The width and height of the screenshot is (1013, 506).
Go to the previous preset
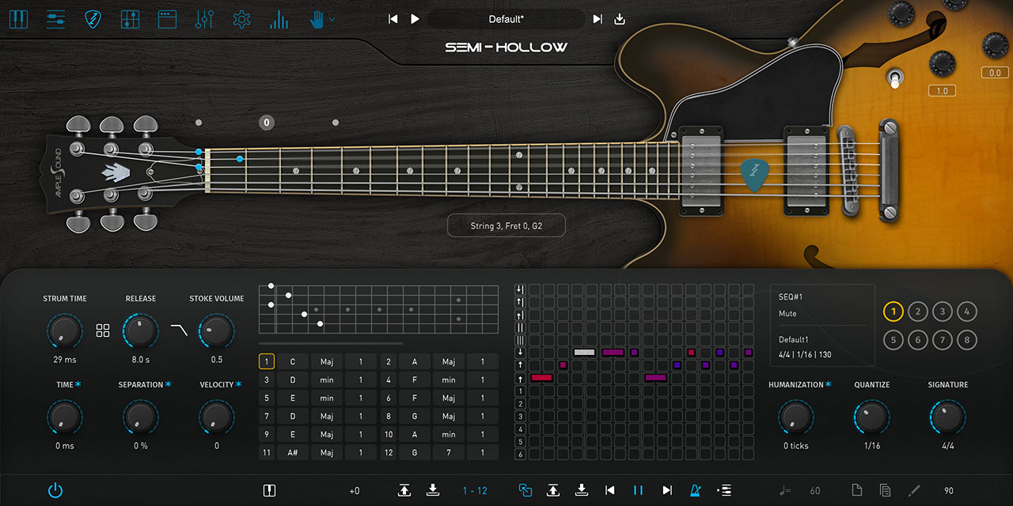[393, 19]
